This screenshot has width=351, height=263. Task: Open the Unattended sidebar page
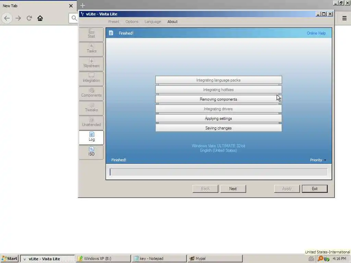tap(91, 123)
